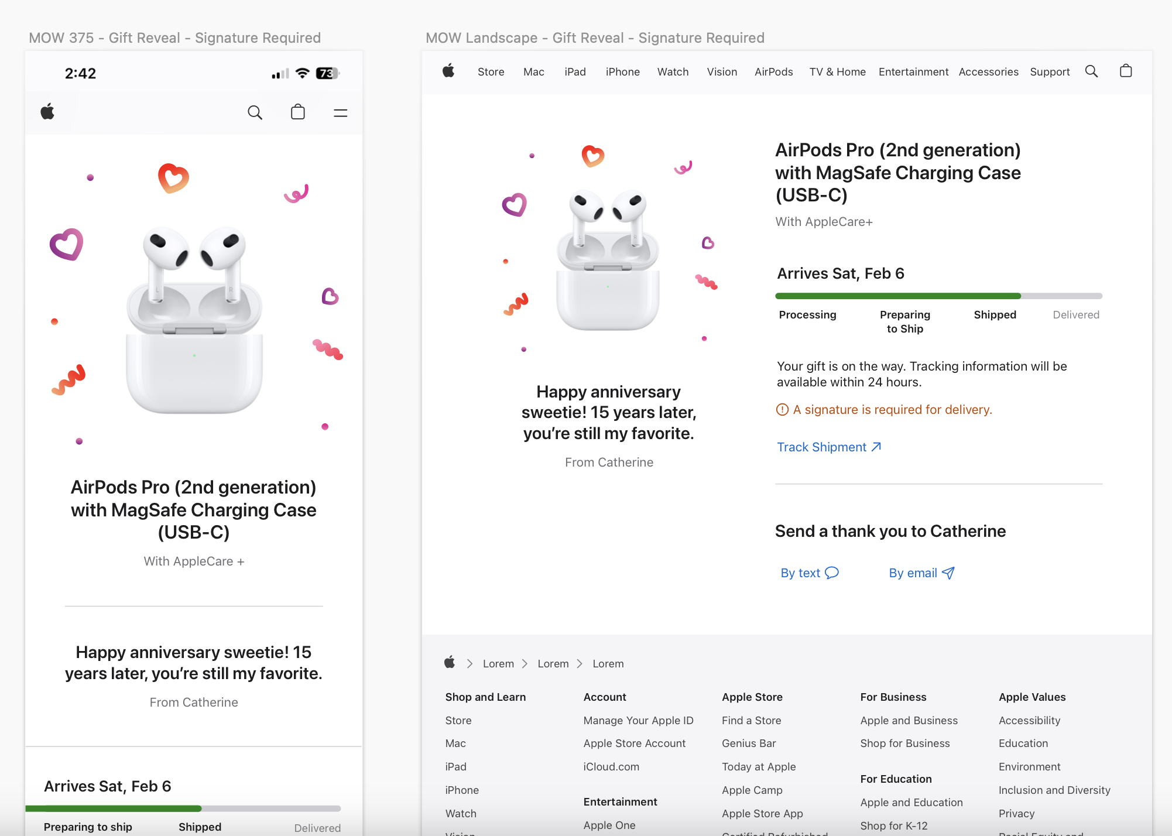The width and height of the screenshot is (1172, 836).
Task: Open Vision in the navigation bar
Action: click(722, 72)
